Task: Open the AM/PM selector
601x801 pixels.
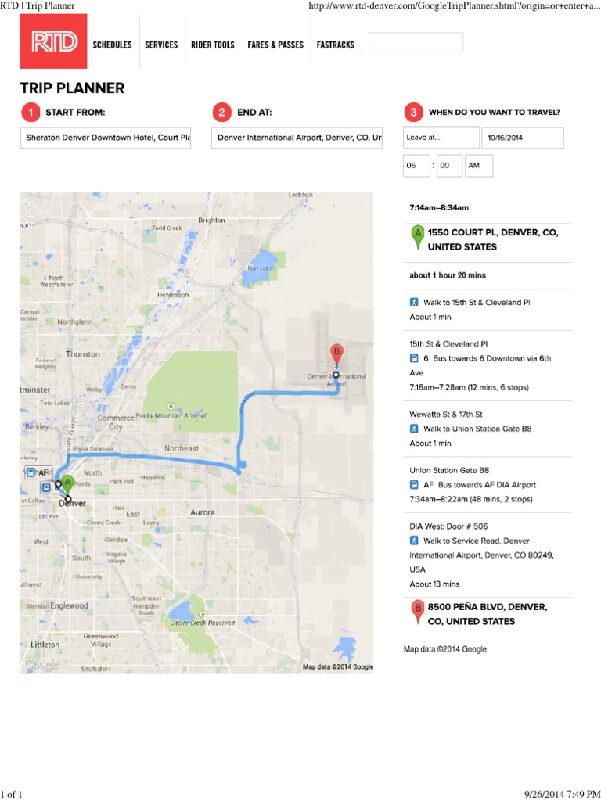Action: [x=479, y=166]
